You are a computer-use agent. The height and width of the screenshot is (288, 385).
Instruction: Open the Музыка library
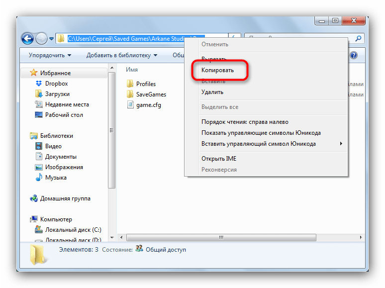56,178
